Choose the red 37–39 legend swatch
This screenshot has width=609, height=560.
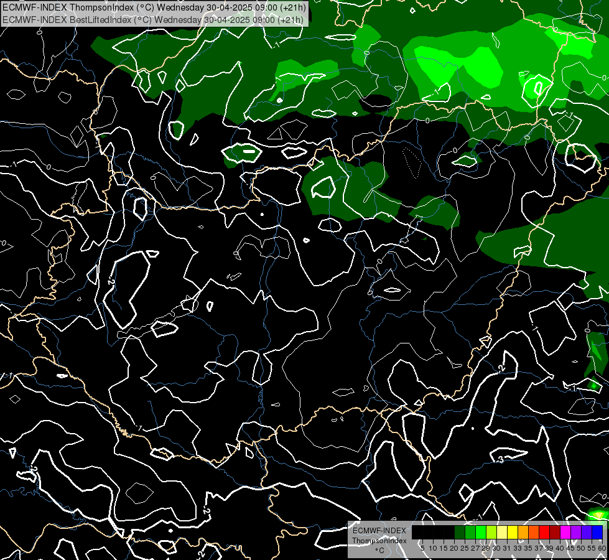coord(544,532)
